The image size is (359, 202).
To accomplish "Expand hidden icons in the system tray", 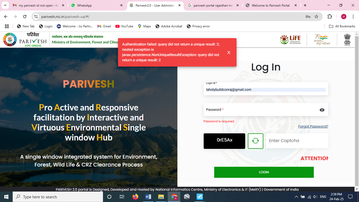I will coord(296,196).
